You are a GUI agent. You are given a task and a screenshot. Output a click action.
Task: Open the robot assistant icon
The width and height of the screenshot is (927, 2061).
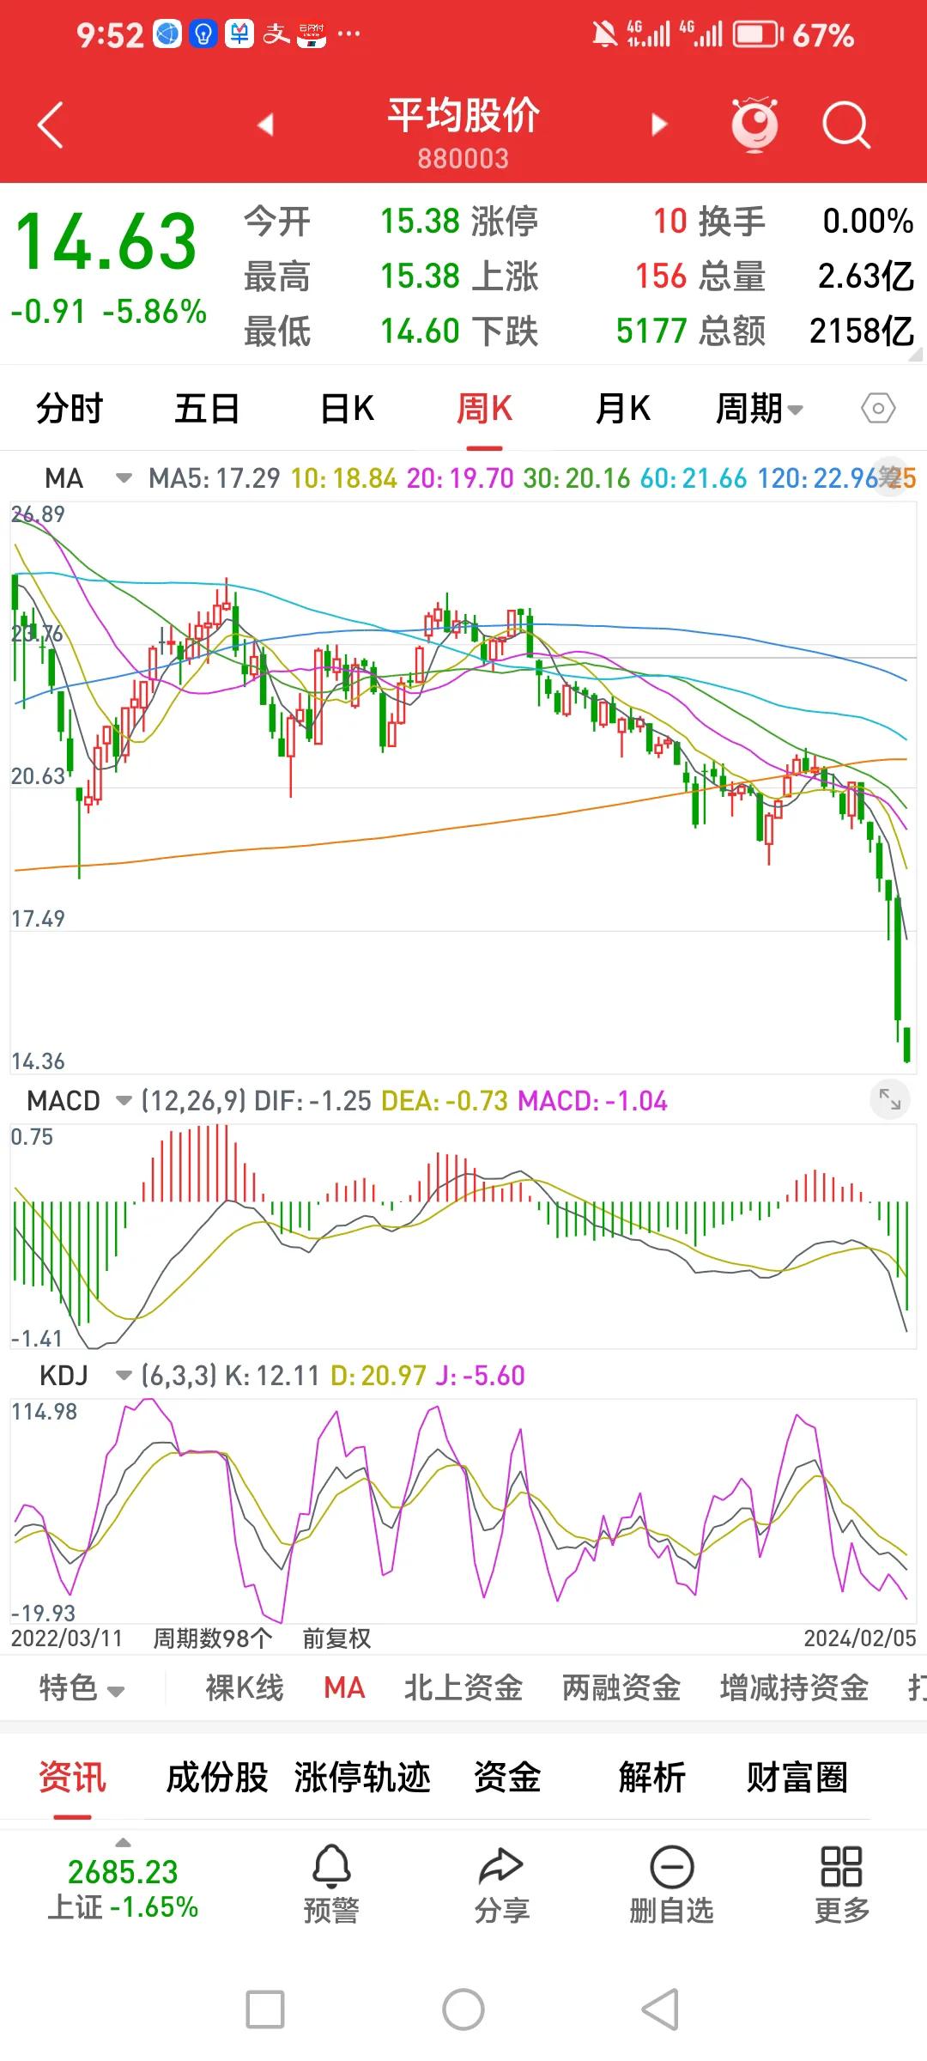click(x=754, y=125)
